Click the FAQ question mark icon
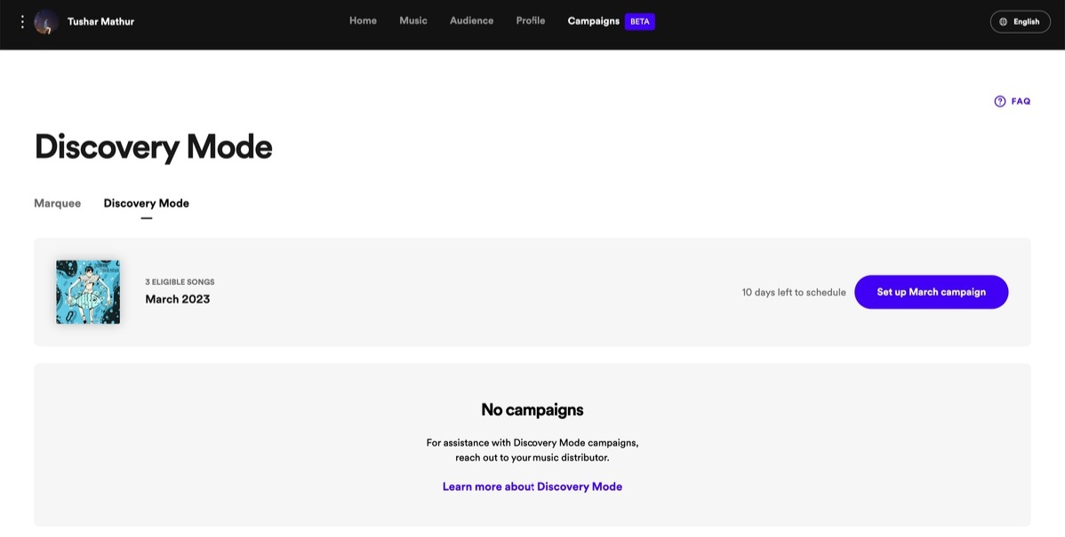 click(x=1000, y=101)
